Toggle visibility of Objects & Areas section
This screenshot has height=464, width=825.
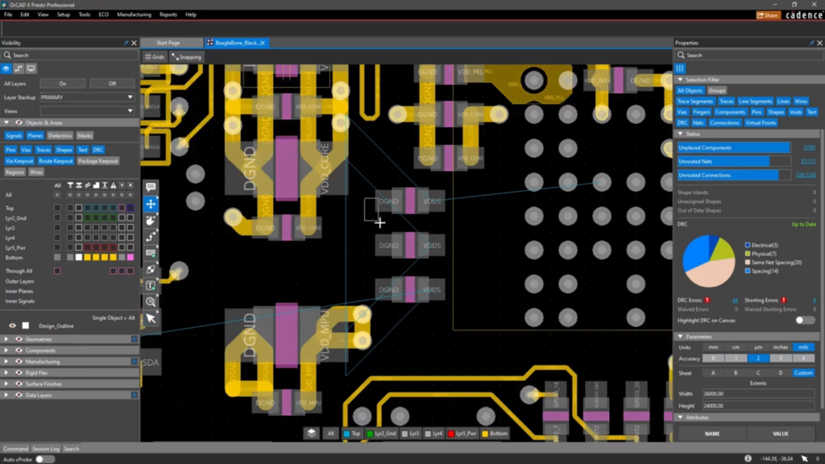[19, 122]
